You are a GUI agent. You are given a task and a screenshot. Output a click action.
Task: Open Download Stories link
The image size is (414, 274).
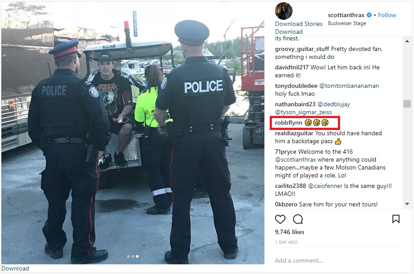299,24
